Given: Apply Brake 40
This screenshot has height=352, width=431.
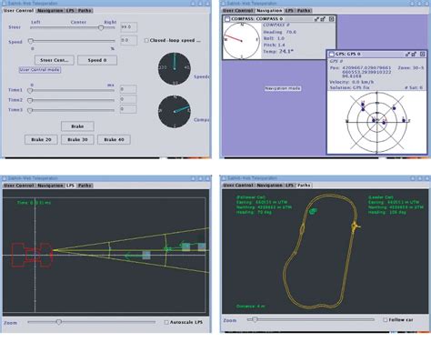Looking at the screenshot, I should (x=114, y=139).
